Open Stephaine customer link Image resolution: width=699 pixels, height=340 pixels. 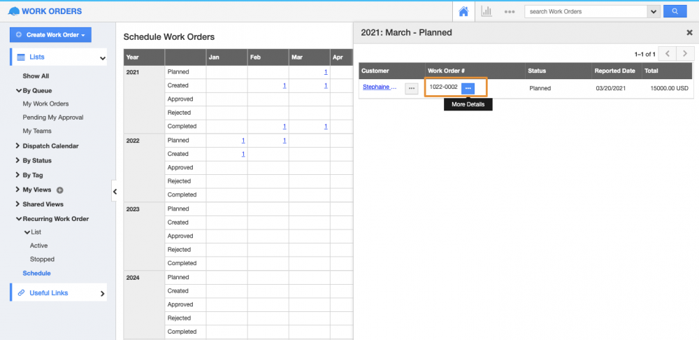point(380,87)
